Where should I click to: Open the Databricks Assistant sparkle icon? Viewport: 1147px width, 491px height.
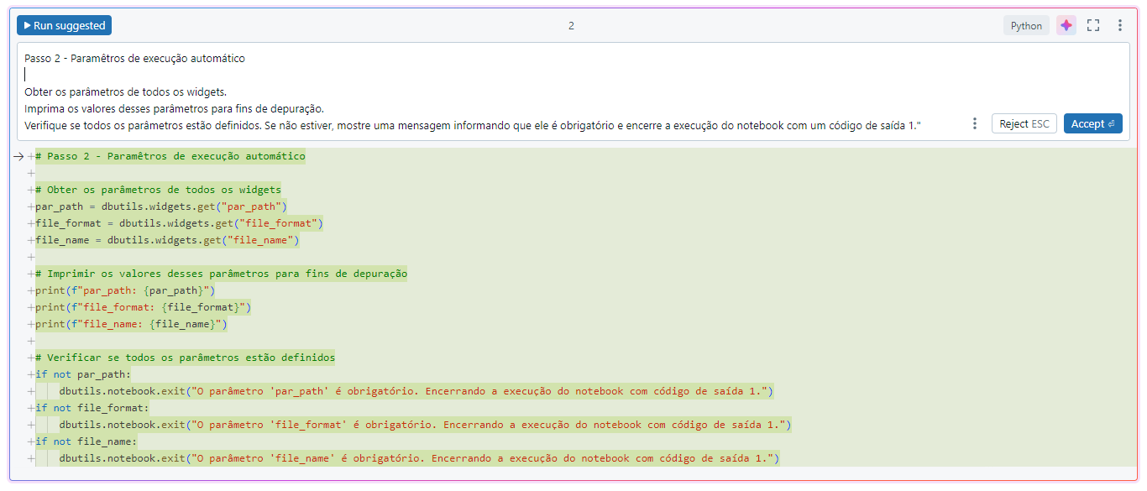tap(1066, 25)
